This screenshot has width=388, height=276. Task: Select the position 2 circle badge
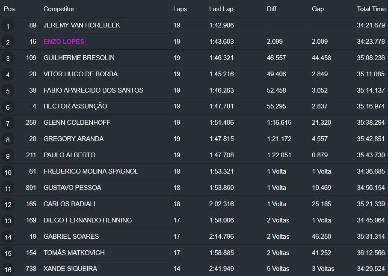pyautogui.click(x=8, y=42)
